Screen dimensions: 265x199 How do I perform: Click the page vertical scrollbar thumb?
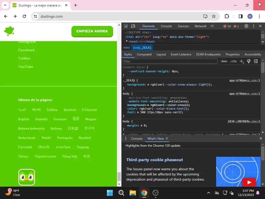[119, 176]
